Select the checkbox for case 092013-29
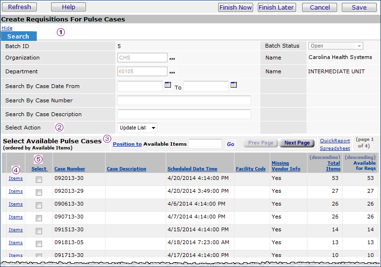381x267 pixels. [39, 192]
